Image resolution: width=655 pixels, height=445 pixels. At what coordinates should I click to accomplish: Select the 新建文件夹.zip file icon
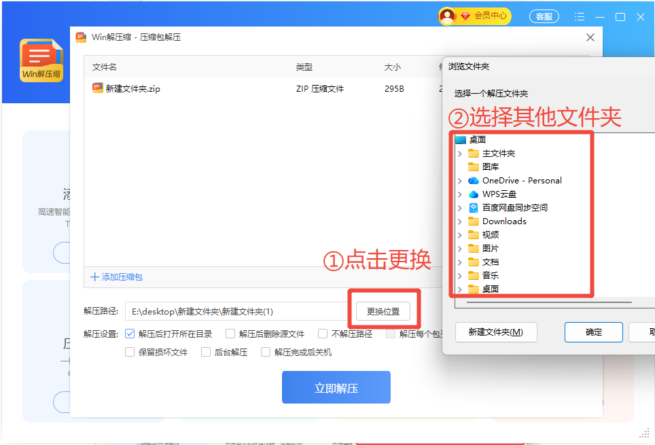(97, 88)
